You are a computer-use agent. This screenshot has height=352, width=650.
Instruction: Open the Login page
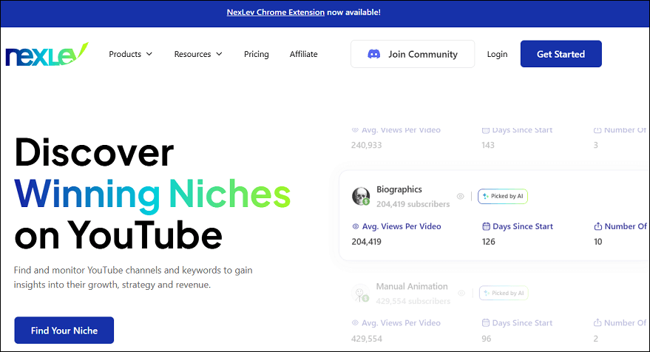click(x=497, y=54)
